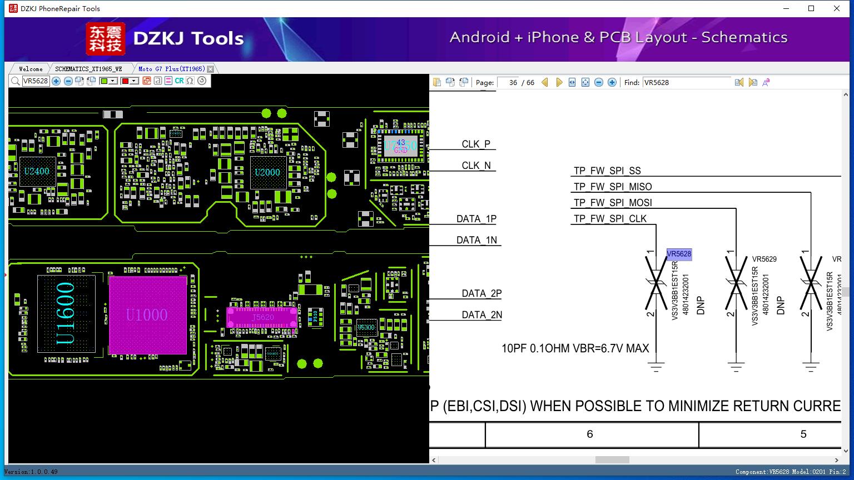854x480 pixels.
Task: Click the CLK_N signal label
Action: point(476,166)
